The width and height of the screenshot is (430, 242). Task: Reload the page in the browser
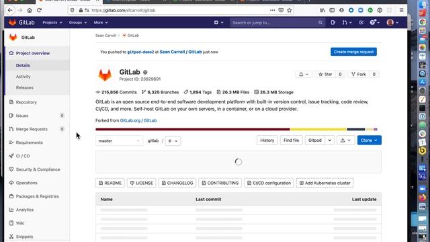point(39,10)
